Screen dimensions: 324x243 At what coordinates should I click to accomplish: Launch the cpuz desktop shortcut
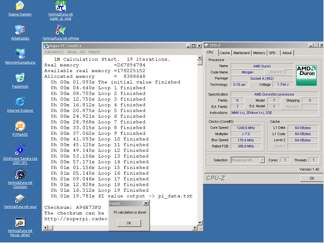20,198
